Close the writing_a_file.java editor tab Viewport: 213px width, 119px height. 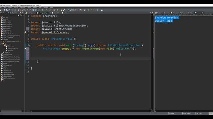[50, 13]
